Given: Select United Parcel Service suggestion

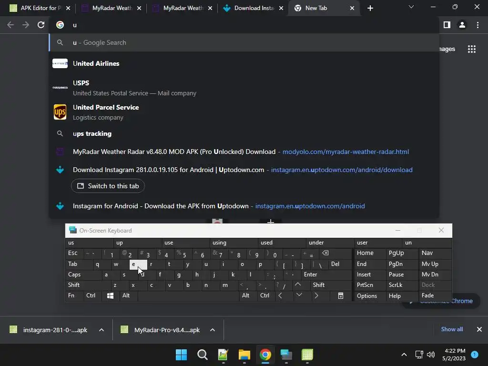Looking at the screenshot, I should (244, 112).
